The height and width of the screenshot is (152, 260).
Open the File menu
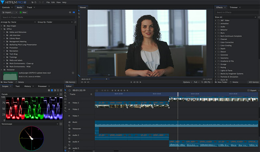coord(48,3)
